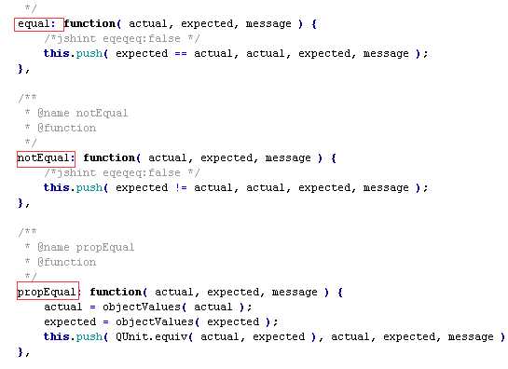Click the boxed 'notEqual:' method name

pos(46,158)
